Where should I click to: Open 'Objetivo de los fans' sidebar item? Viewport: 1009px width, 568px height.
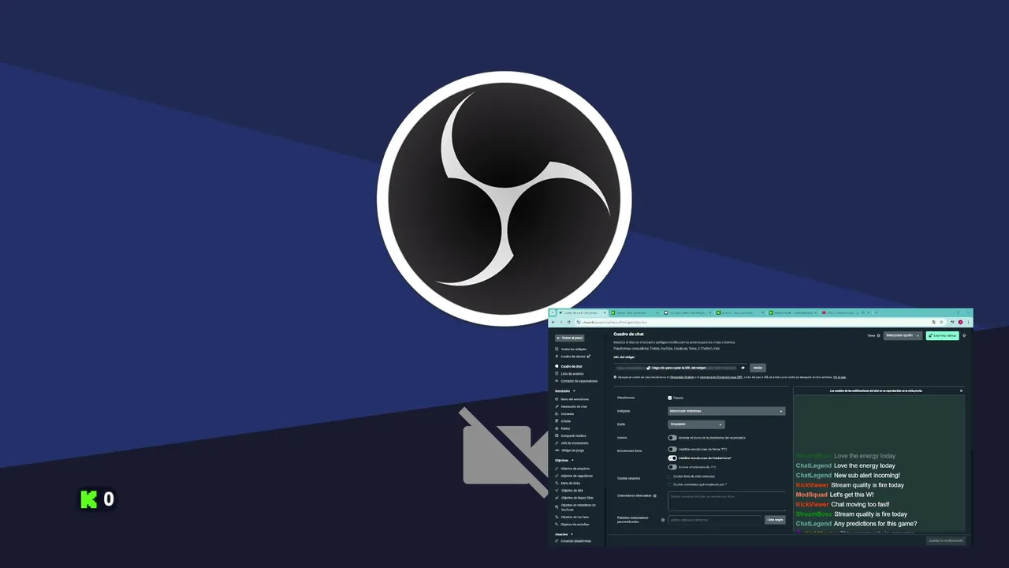tap(572, 517)
